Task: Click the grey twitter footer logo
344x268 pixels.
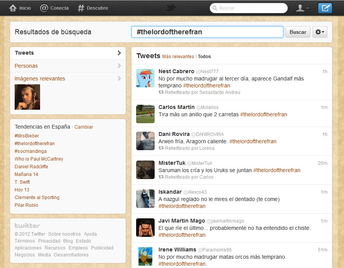Action: [x=27, y=226]
